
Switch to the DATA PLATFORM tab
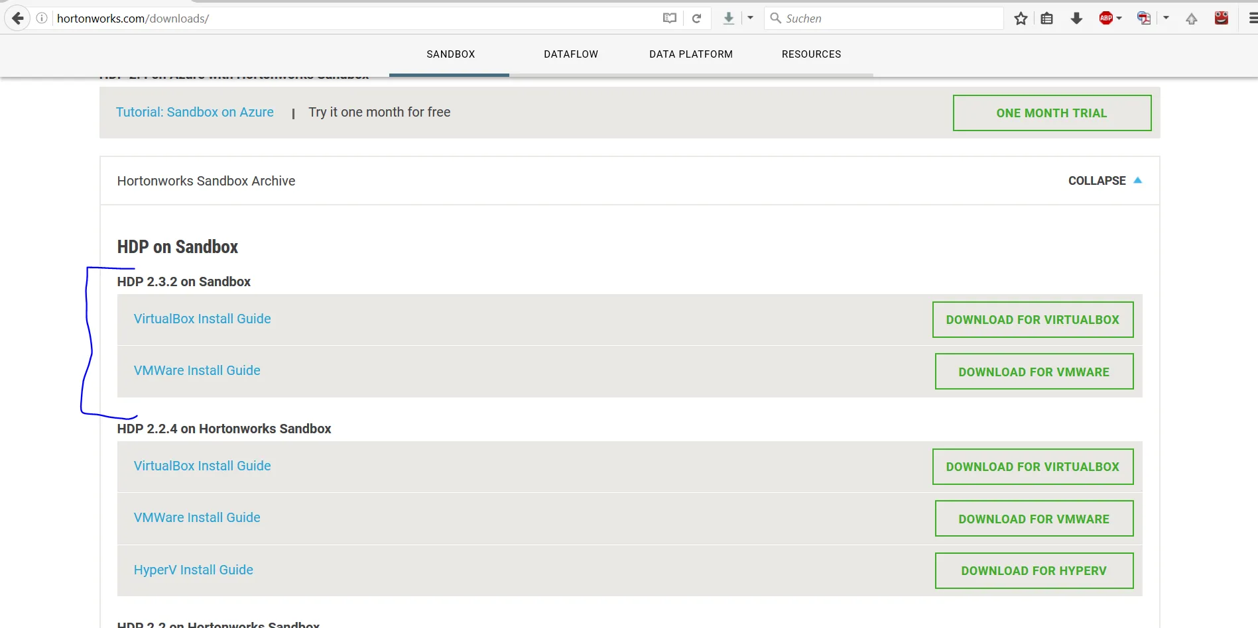tap(691, 54)
